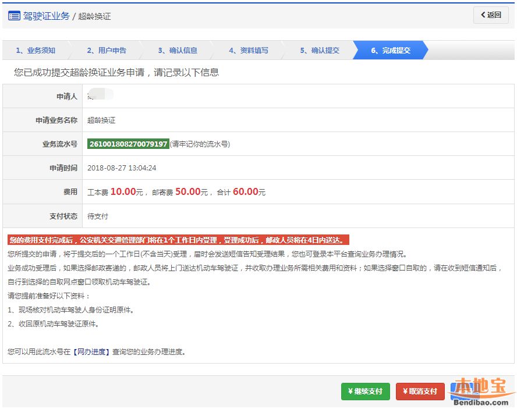This screenshot has width=517, height=409.
Task: Click the 返回 back button
Action: pos(491,15)
